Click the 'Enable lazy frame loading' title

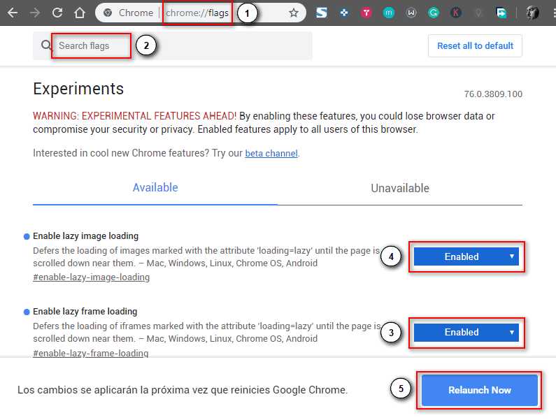point(85,312)
